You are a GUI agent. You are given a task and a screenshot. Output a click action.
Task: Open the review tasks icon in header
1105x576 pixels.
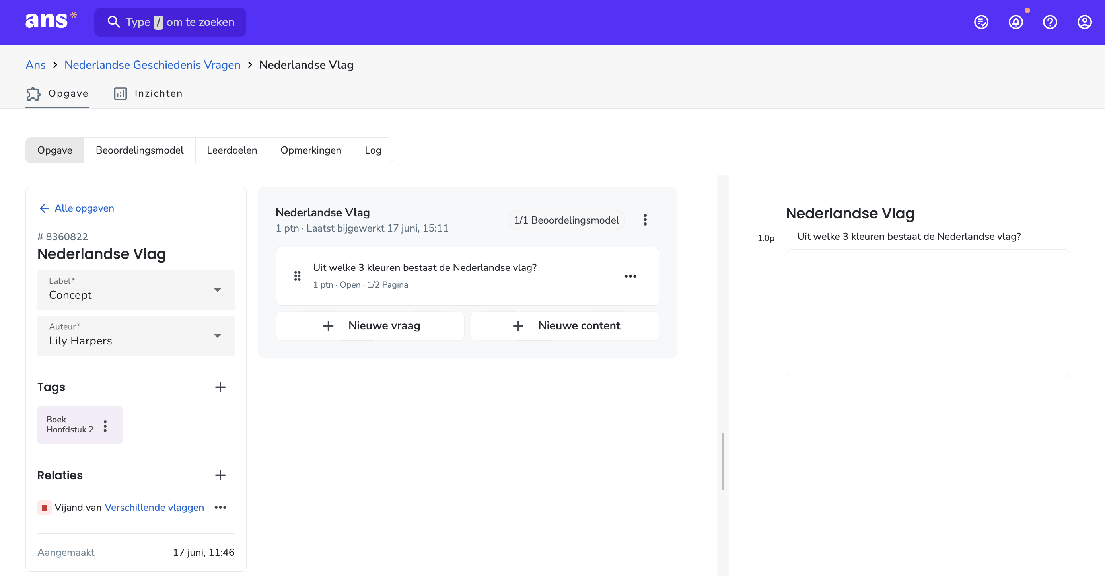pos(981,22)
